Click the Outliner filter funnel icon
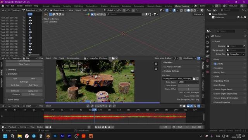 tap(243, 10)
